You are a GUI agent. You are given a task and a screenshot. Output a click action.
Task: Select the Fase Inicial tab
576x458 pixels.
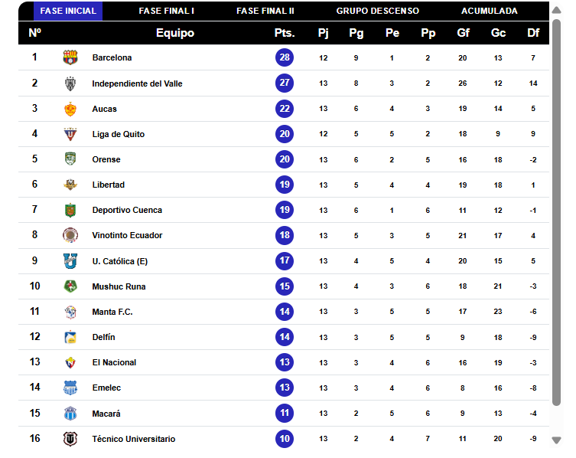click(68, 11)
